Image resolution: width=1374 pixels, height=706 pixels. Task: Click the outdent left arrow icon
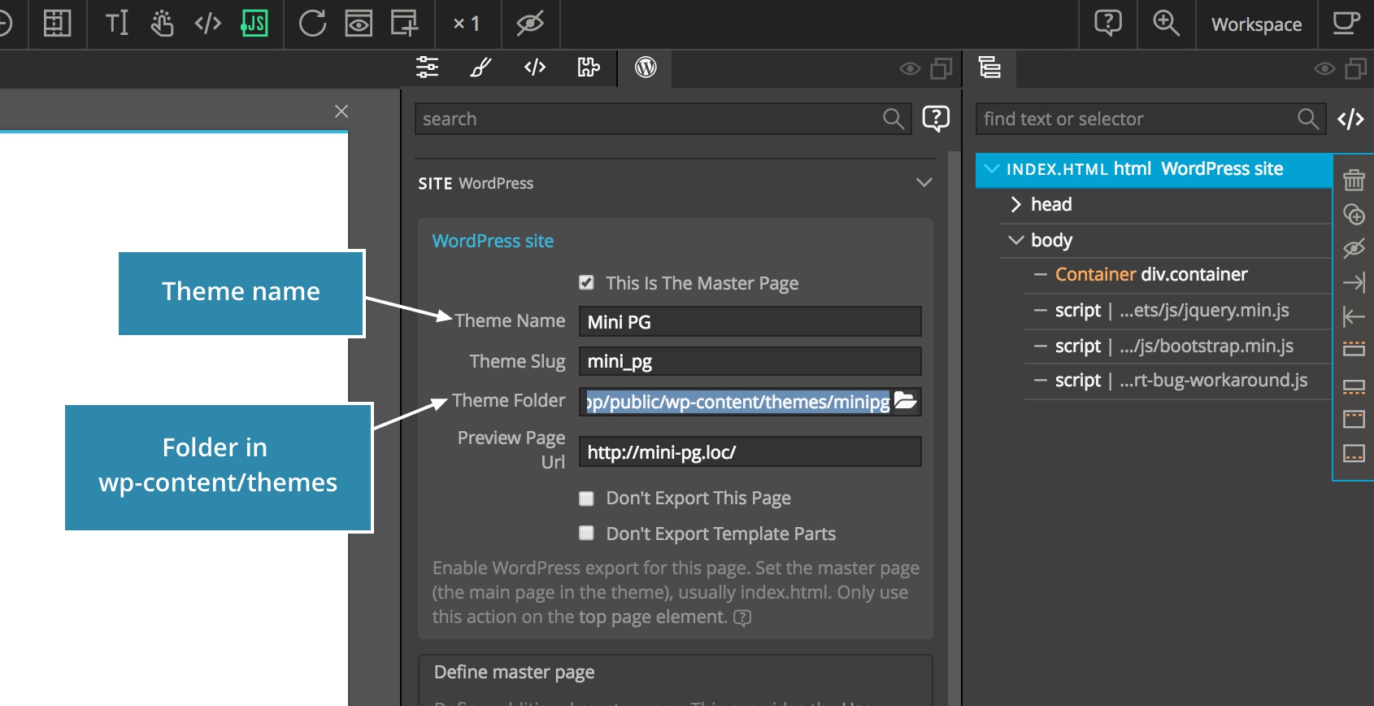tap(1354, 316)
